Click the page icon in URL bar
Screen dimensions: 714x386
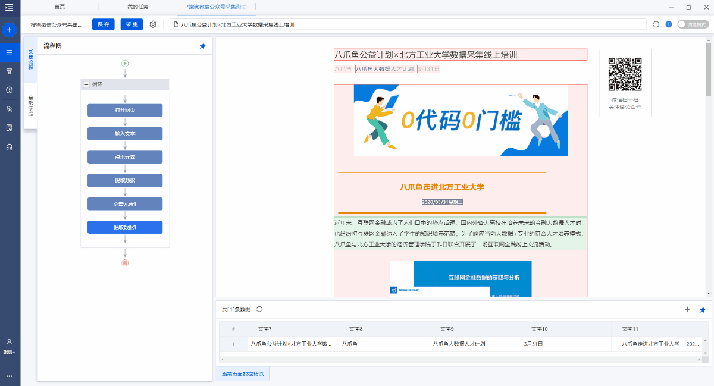(176, 24)
